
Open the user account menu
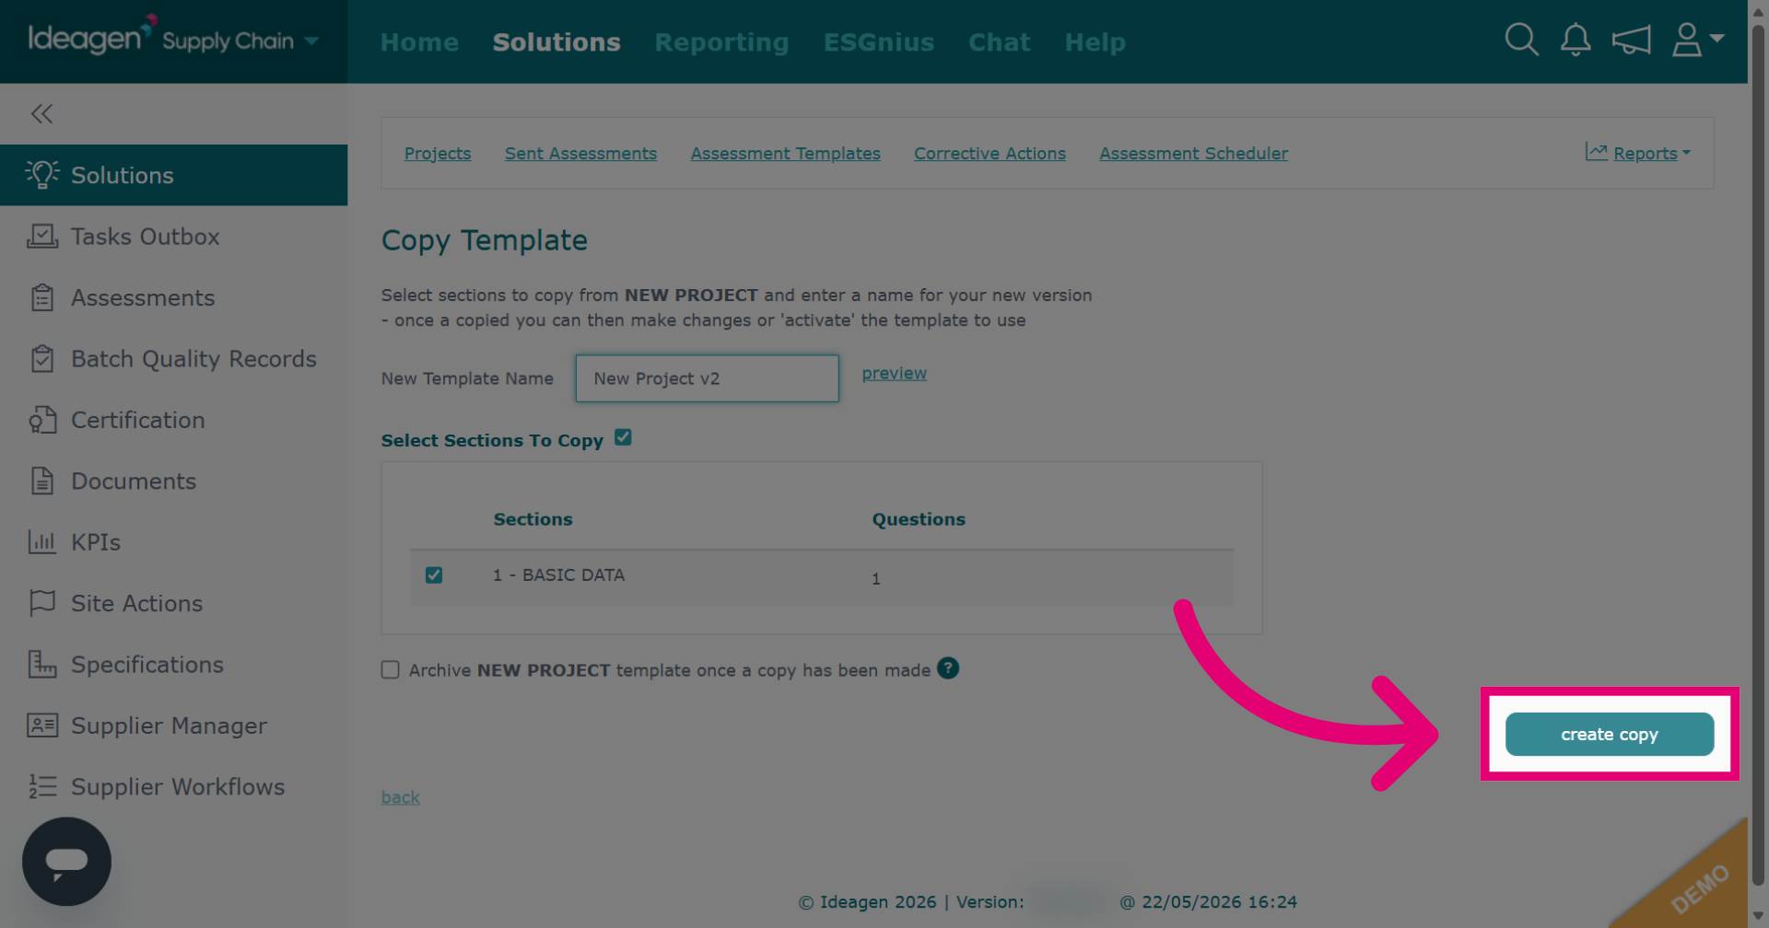click(1697, 40)
